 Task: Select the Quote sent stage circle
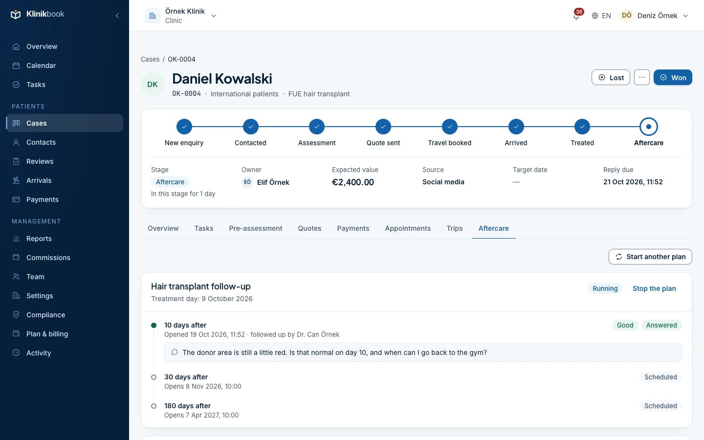click(x=383, y=127)
